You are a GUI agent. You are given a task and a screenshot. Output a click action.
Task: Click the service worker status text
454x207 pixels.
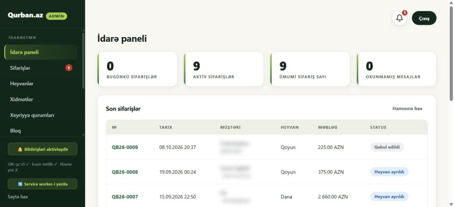(x=40, y=167)
